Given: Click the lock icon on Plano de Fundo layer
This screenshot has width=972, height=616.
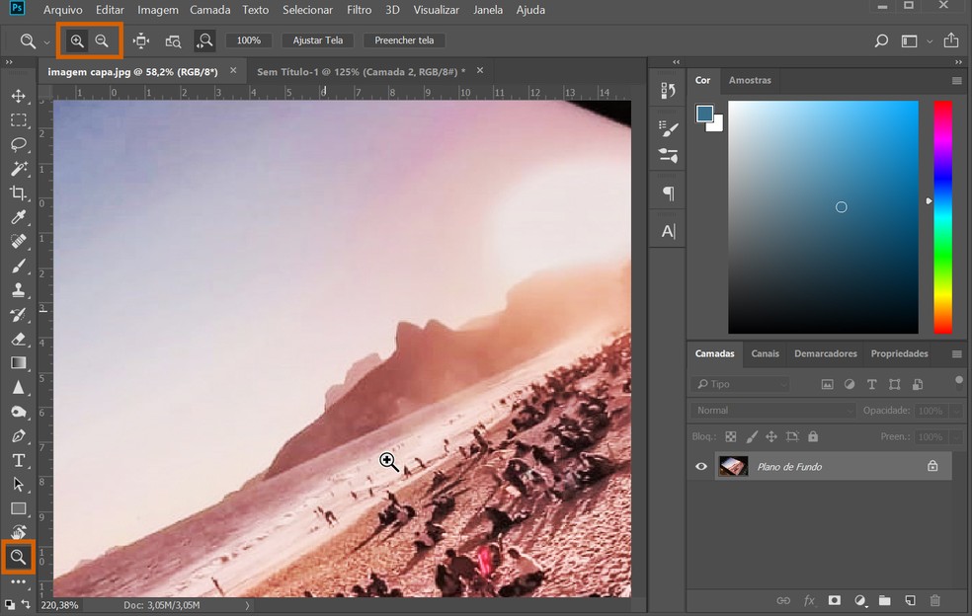Looking at the screenshot, I should pos(931,466).
